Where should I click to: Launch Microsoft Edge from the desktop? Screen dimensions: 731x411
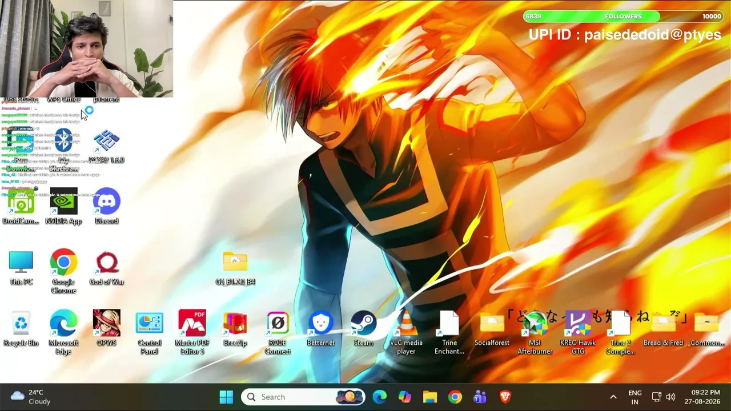(x=63, y=333)
